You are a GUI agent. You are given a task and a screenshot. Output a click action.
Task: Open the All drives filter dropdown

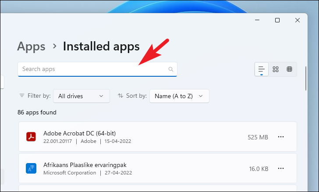82,96
